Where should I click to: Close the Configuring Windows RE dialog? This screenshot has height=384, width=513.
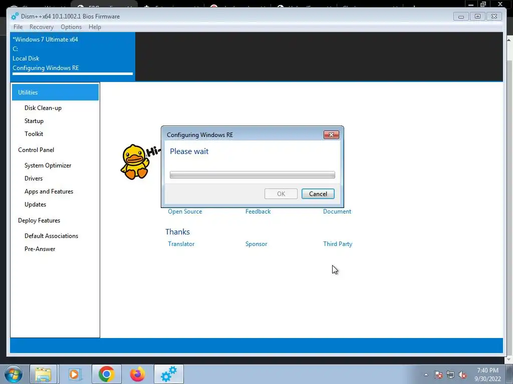[x=331, y=135]
